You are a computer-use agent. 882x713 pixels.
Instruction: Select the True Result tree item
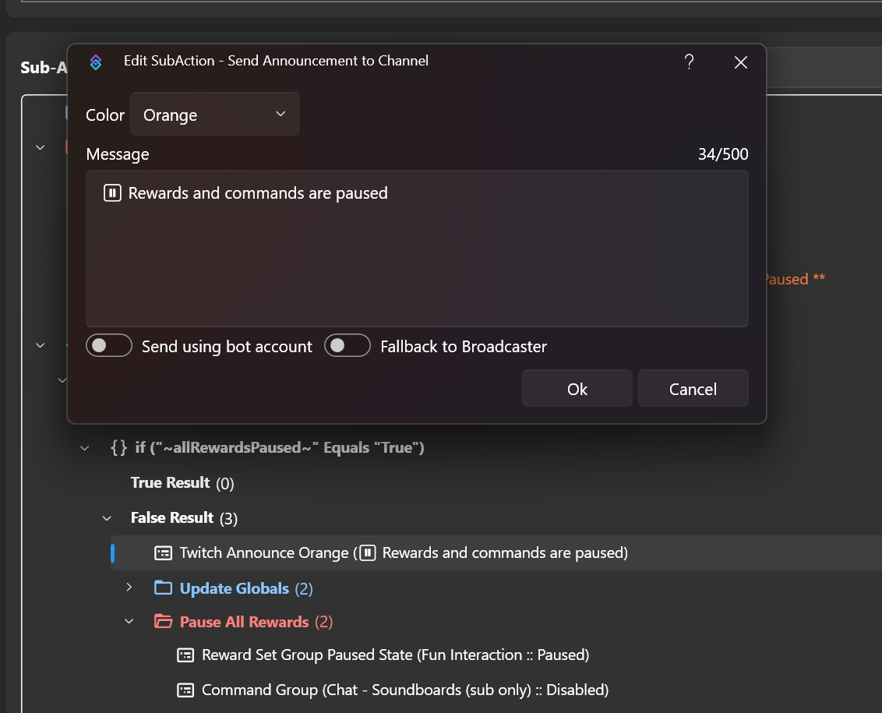pos(171,483)
